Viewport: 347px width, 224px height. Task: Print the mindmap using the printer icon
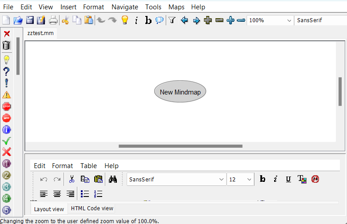coord(53,20)
